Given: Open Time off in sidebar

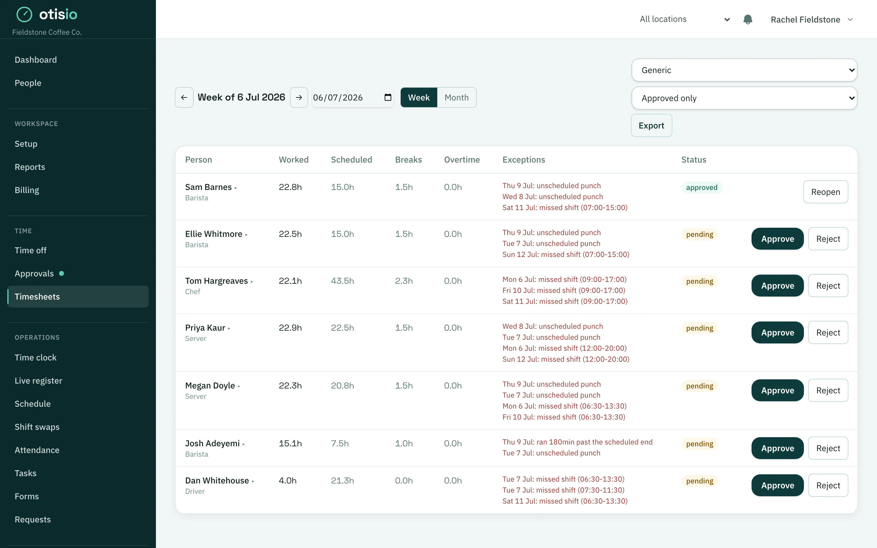Looking at the screenshot, I should 78,251.
